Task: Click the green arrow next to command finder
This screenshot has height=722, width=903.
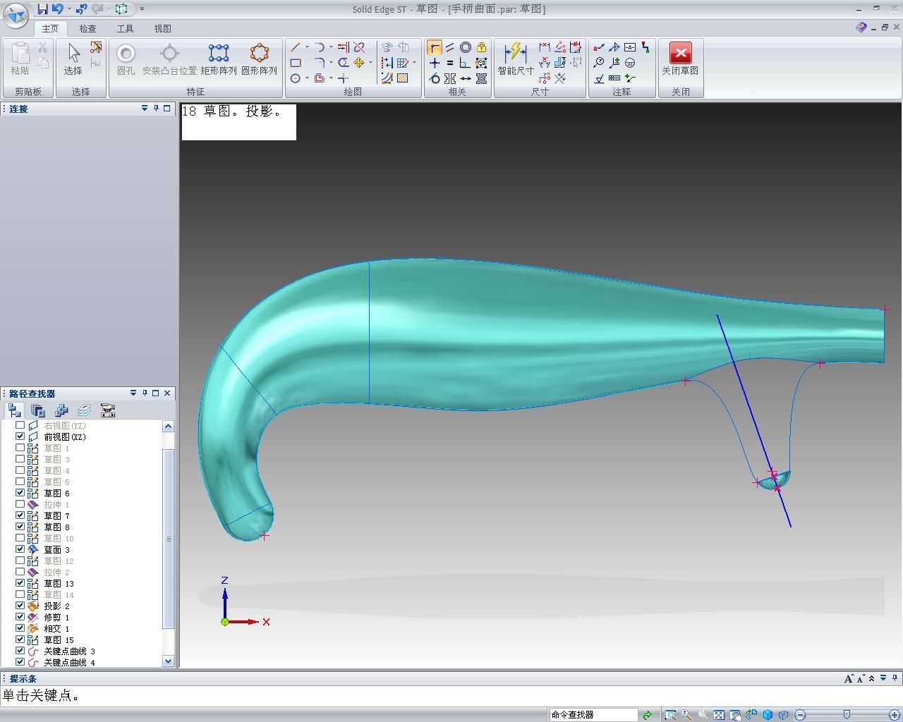Action: tap(647, 715)
